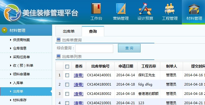Collapse the 材料管理 sidebar section arrow
This screenshot has width=205, height=105.
5,30
